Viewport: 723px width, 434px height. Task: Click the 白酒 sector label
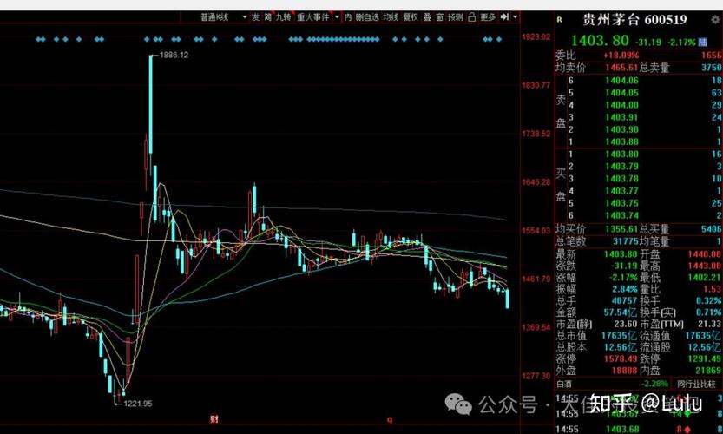coord(564,384)
